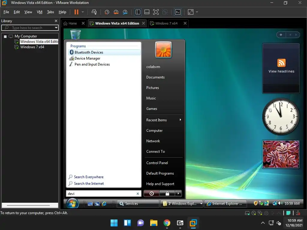Click the start menu power button
307x230 pixels.
point(151,193)
